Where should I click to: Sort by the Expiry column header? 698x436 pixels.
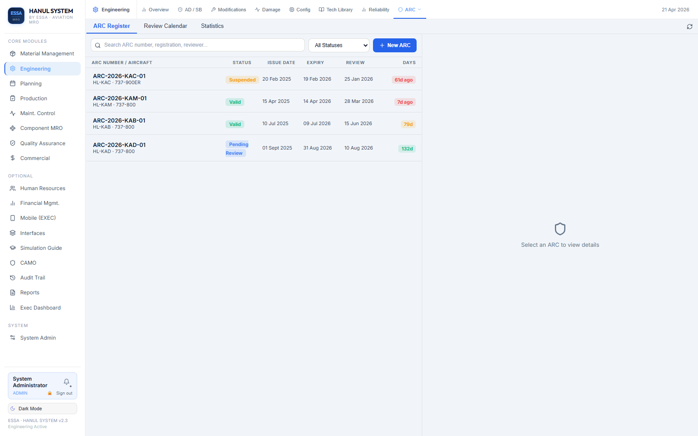315,63
